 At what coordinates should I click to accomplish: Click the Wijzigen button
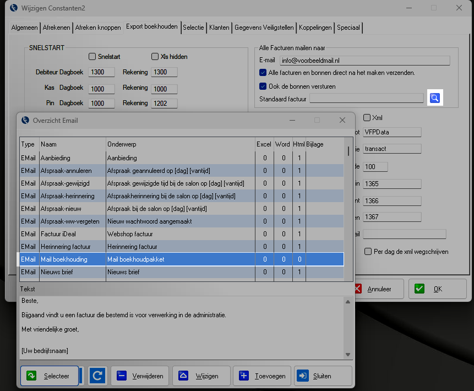pyautogui.click(x=201, y=376)
